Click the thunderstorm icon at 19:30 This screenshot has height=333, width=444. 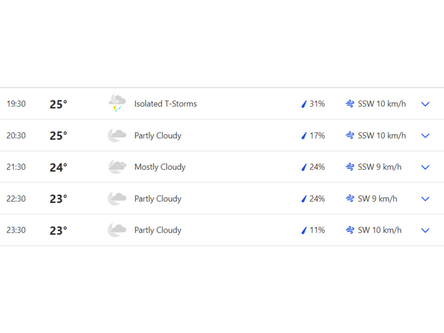click(117, 103)
